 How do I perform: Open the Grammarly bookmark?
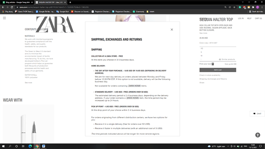(138, 12)
